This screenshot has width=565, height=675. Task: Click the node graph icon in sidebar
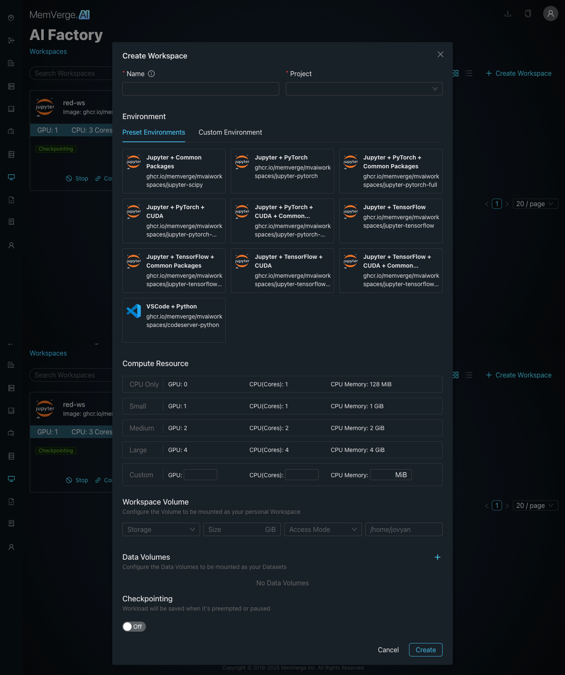11,40
